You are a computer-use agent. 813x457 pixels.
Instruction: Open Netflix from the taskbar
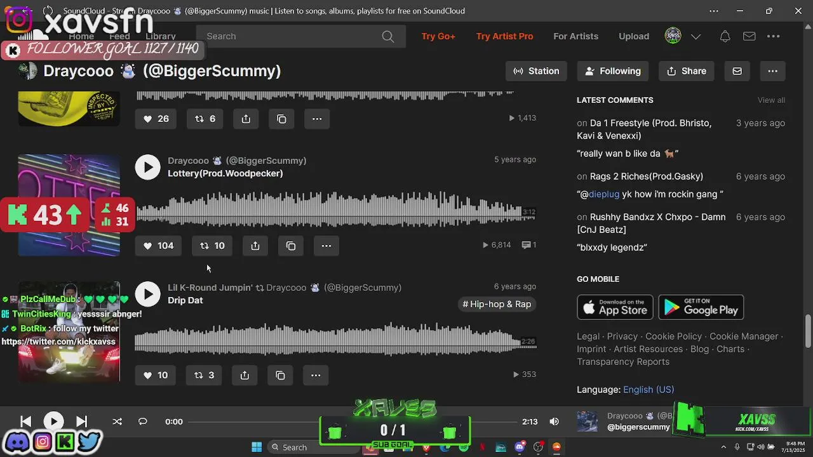pyautogui.click(x=482, y=447)
